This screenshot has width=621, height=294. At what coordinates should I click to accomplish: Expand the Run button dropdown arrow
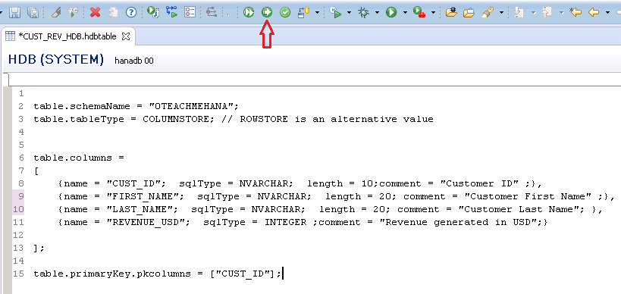[405, 13]
